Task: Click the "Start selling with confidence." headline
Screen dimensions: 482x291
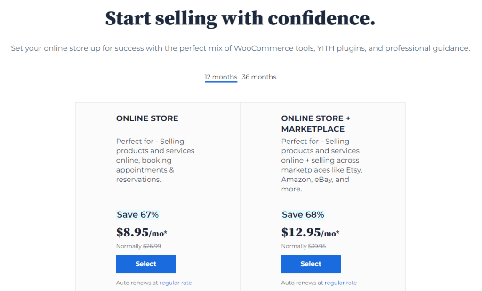Action: point(240,18)
